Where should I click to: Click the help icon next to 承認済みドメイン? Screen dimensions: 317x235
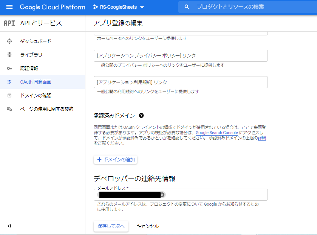pyautogui.click(x=141, y=116)
